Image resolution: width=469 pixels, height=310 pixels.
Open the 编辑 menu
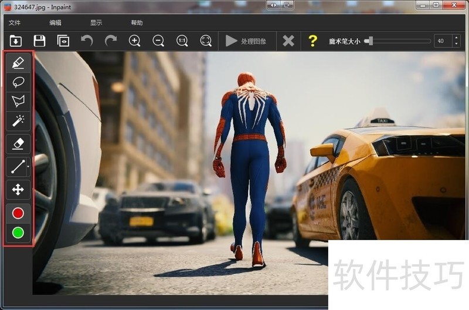pos(55,23)
